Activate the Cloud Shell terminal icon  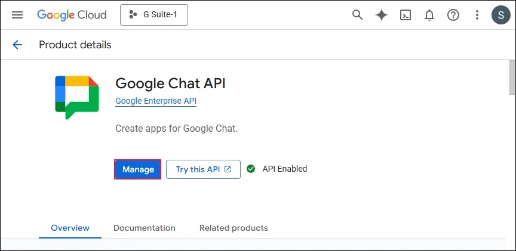coord(406,15)
